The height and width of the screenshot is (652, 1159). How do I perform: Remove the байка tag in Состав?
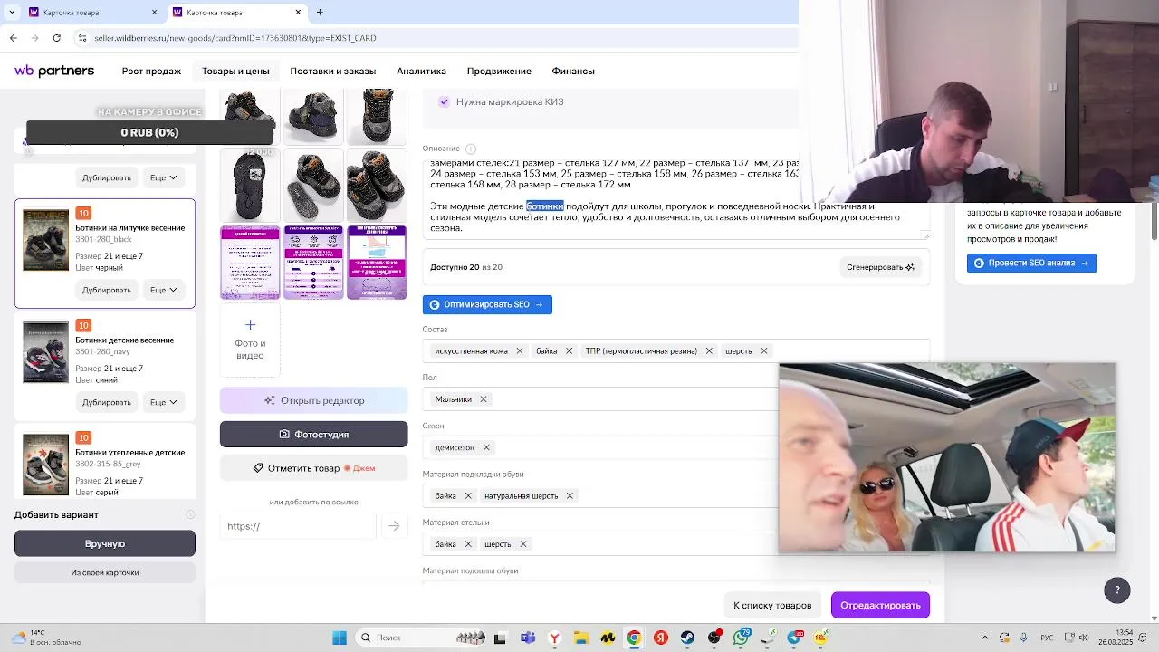[x=569, y=351]
